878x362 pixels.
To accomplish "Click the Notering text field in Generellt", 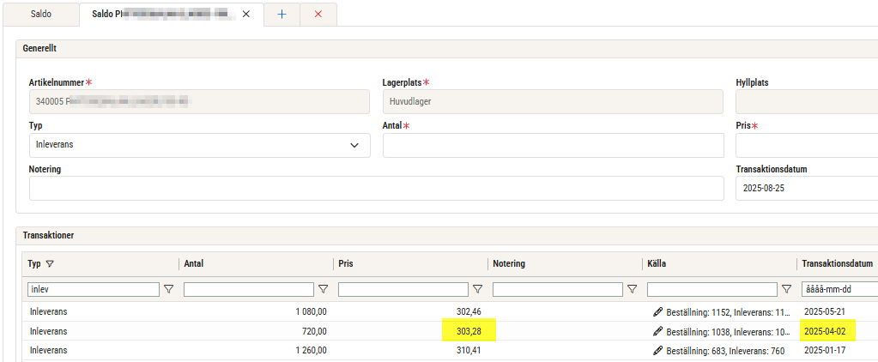I will click(x=376, y=188).
